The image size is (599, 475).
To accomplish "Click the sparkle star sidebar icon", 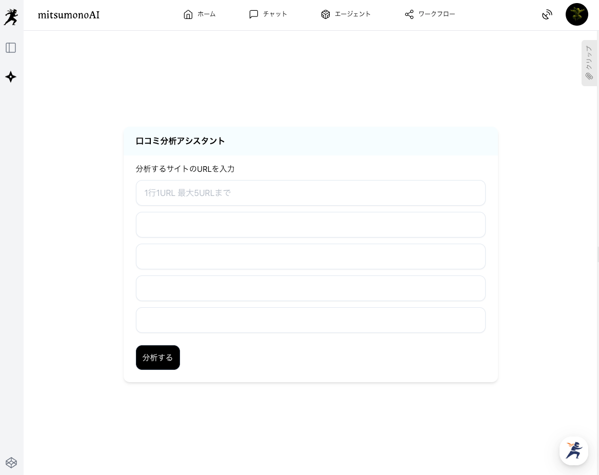I will [x=11, y=77].
